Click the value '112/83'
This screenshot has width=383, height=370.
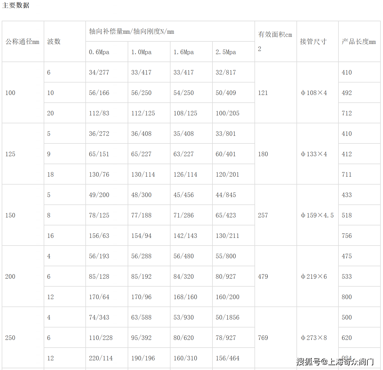pyautogui.click(x=99, y=113)
